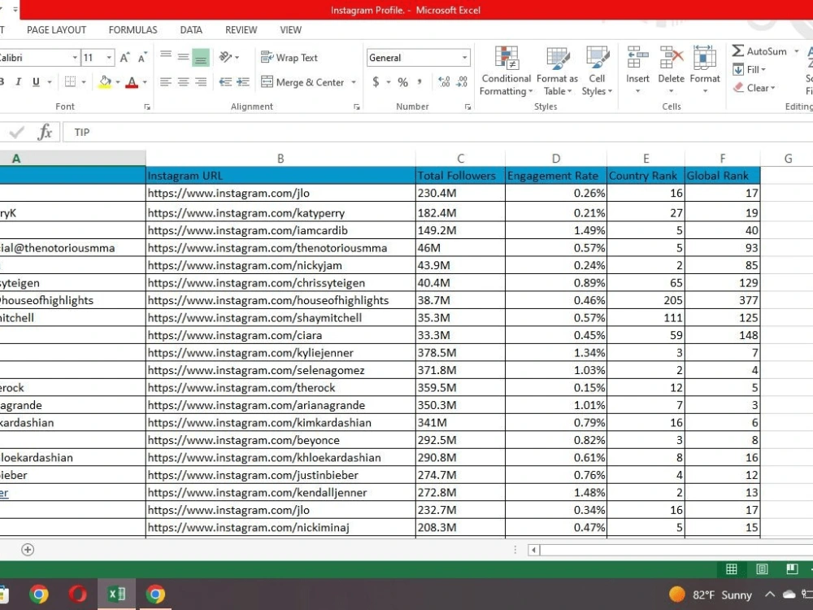Decrease decimal places

[462, 82]
